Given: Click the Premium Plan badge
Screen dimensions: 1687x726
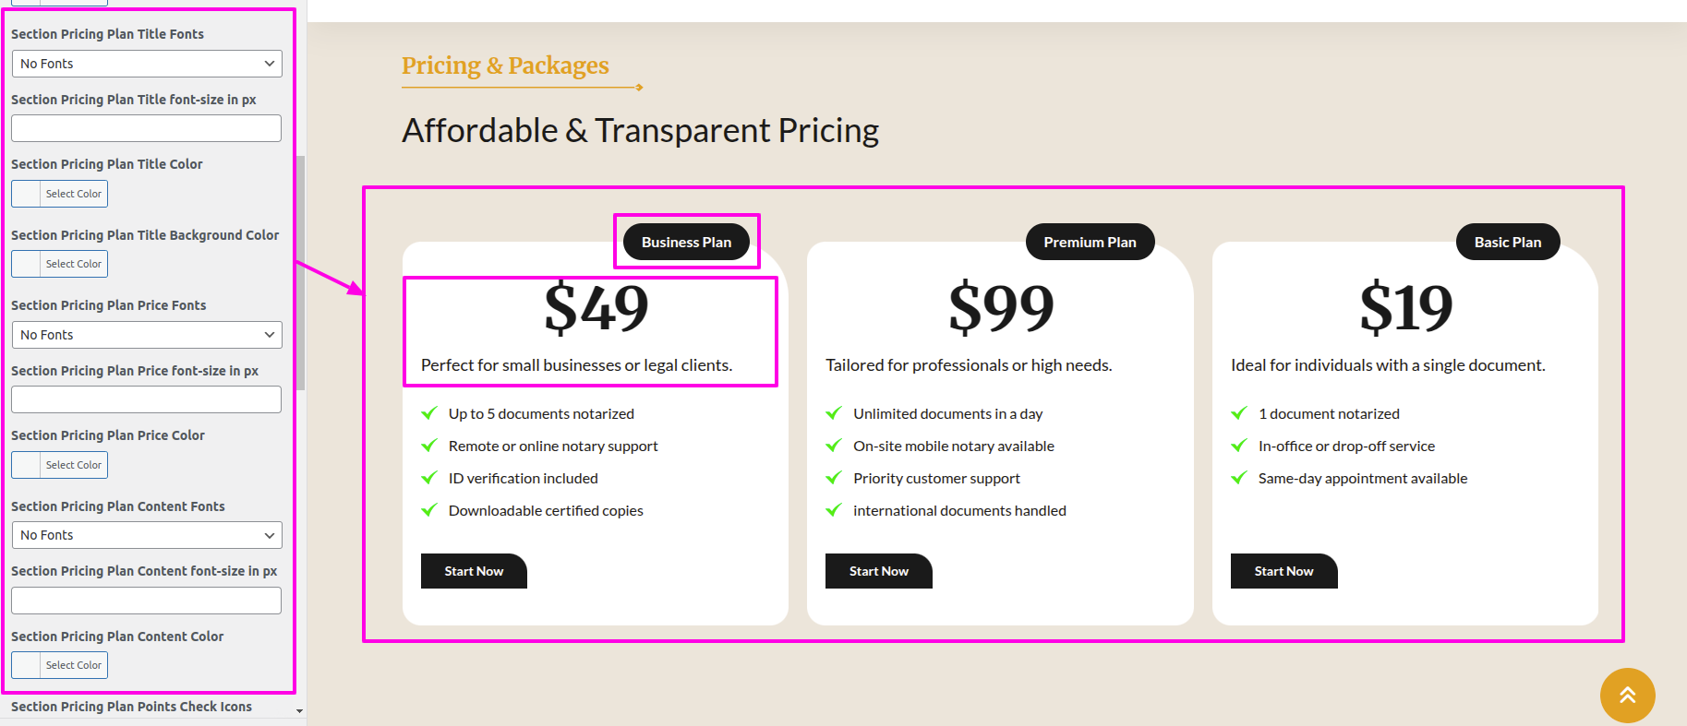Looking at the screenshot, I should click(x=1090, y=242).
